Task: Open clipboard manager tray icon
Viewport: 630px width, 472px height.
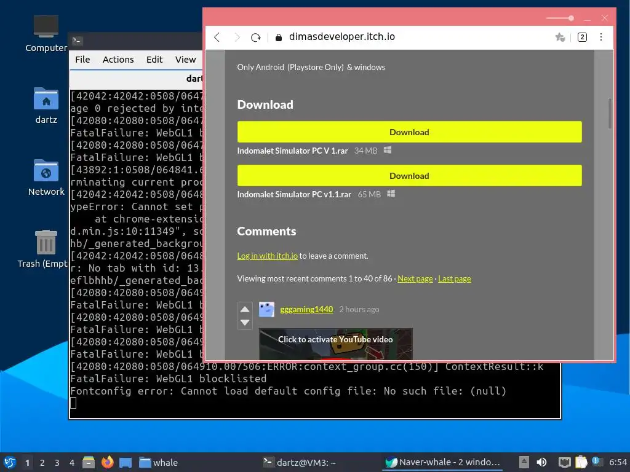Action: [x=581, y=462]
